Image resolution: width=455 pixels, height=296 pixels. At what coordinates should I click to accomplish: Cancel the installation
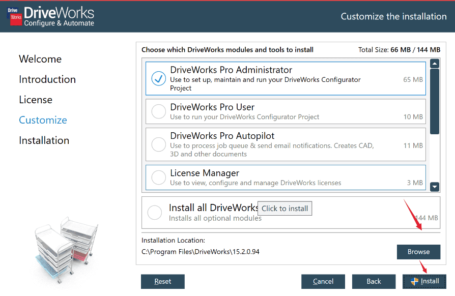(x=323, y=281)
